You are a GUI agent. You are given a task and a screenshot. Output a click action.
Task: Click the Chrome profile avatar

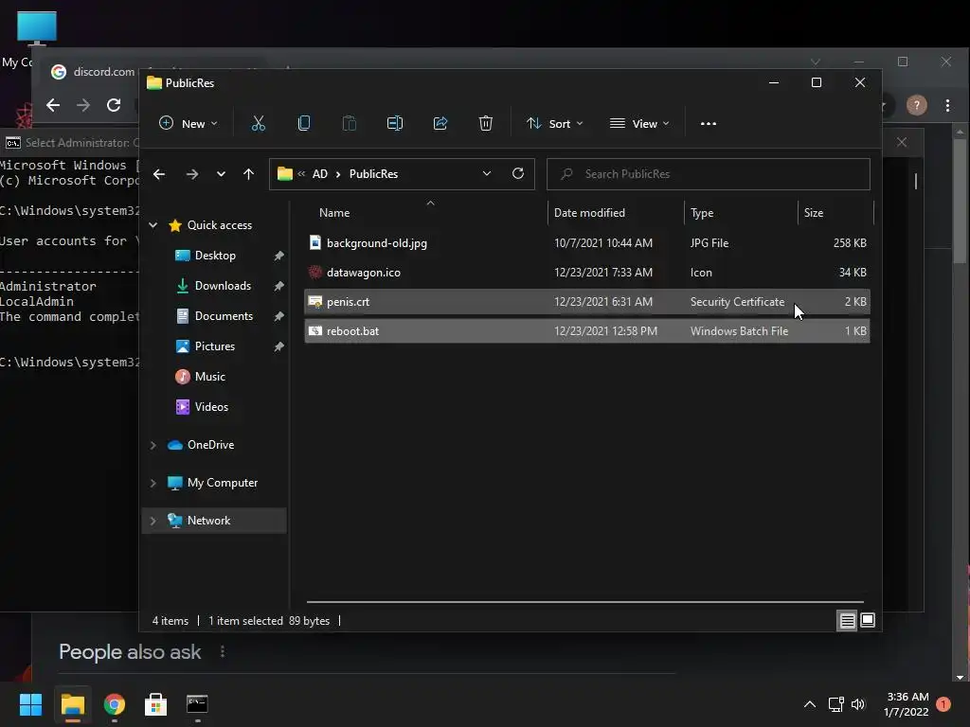916,105
